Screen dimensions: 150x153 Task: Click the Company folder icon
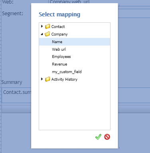(47, 34)
